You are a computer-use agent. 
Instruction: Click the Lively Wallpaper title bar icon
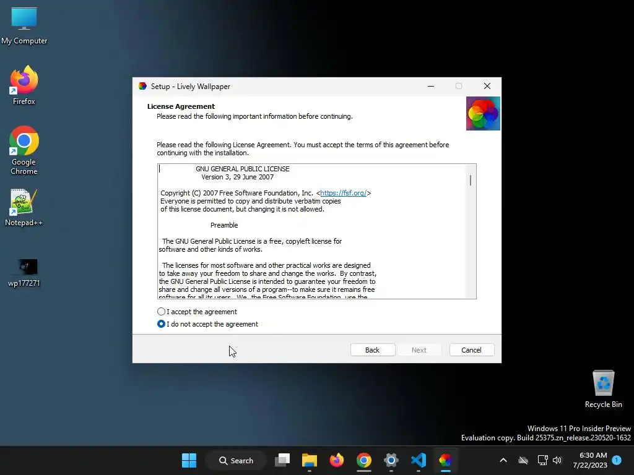(x=142, y=86)
